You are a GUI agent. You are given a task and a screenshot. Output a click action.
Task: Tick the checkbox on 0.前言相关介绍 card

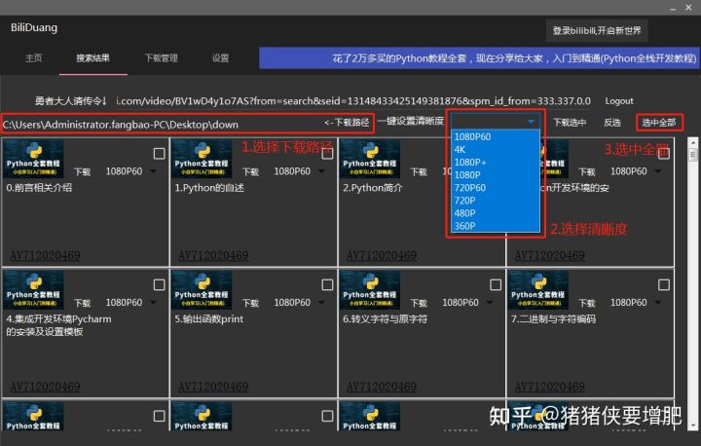[x=159, y=154]
